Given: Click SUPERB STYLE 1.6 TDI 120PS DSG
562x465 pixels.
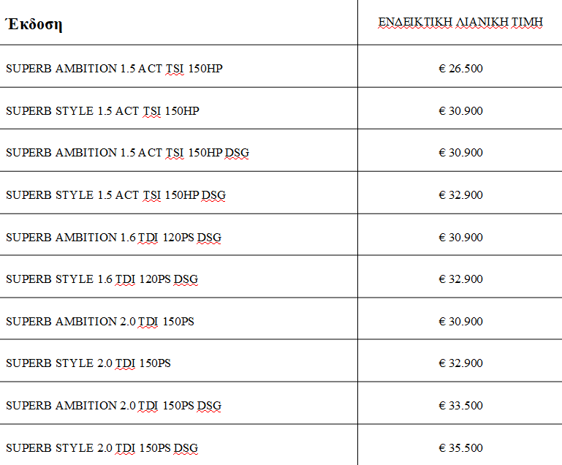Looking at the screenshot, I should click(x=102, y=279).
